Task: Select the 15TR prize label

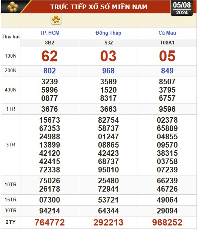Action: click(11, 200)
